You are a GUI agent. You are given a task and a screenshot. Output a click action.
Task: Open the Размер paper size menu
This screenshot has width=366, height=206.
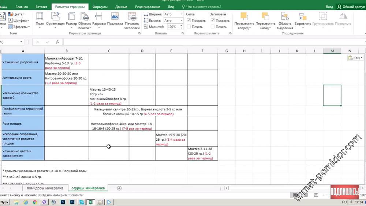coord(71,21)
